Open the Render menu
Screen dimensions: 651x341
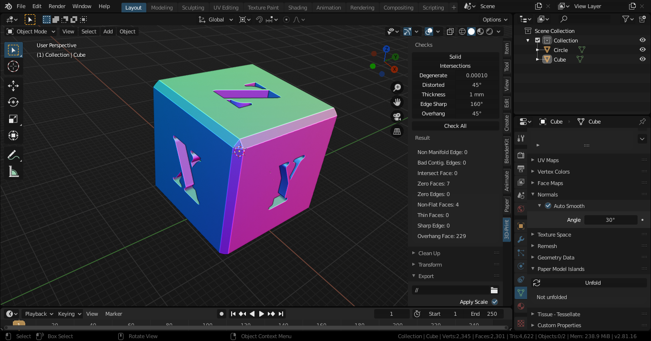(57, 7)
